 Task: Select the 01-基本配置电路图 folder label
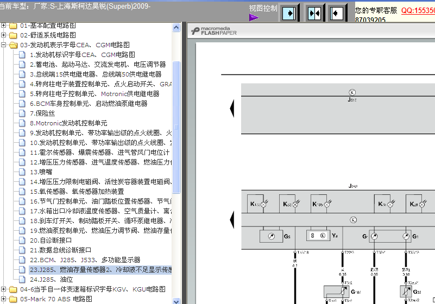pos(48,26)
